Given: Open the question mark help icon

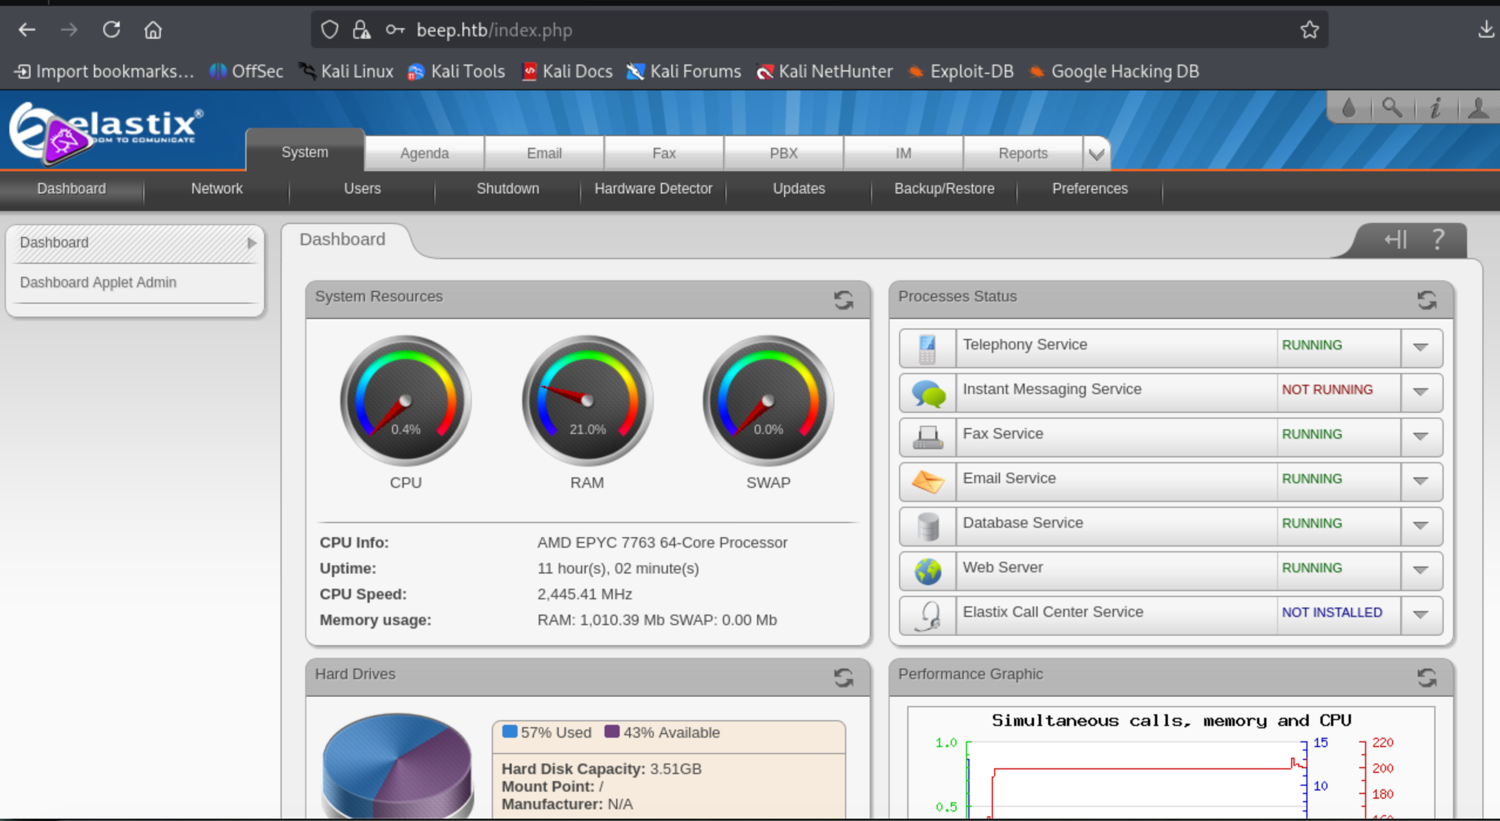Looking at the screenshot, I should (x=1438, y=239).
